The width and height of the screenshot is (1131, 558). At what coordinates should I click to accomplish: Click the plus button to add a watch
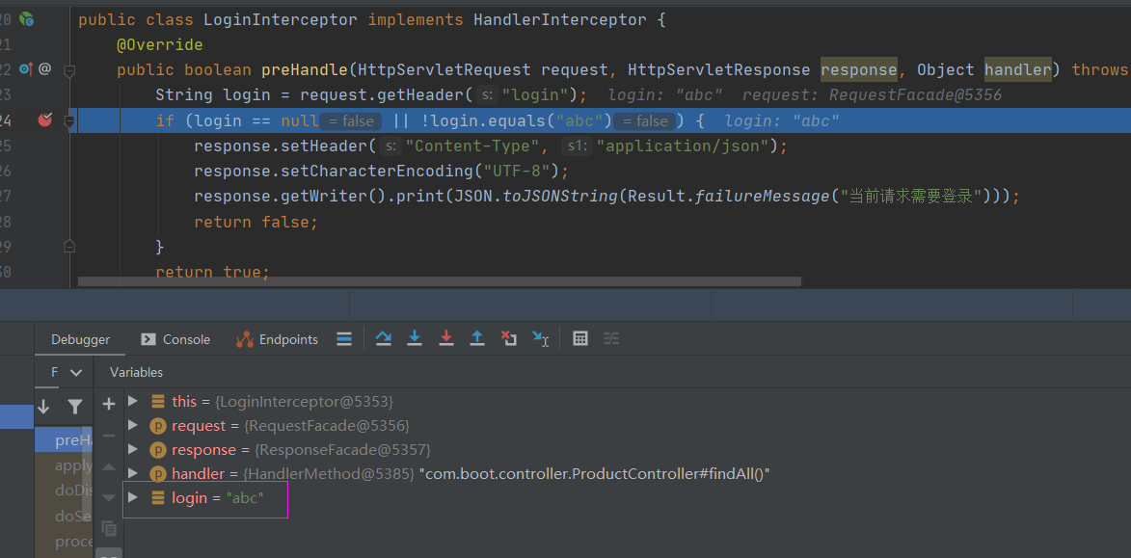point(108,403)
